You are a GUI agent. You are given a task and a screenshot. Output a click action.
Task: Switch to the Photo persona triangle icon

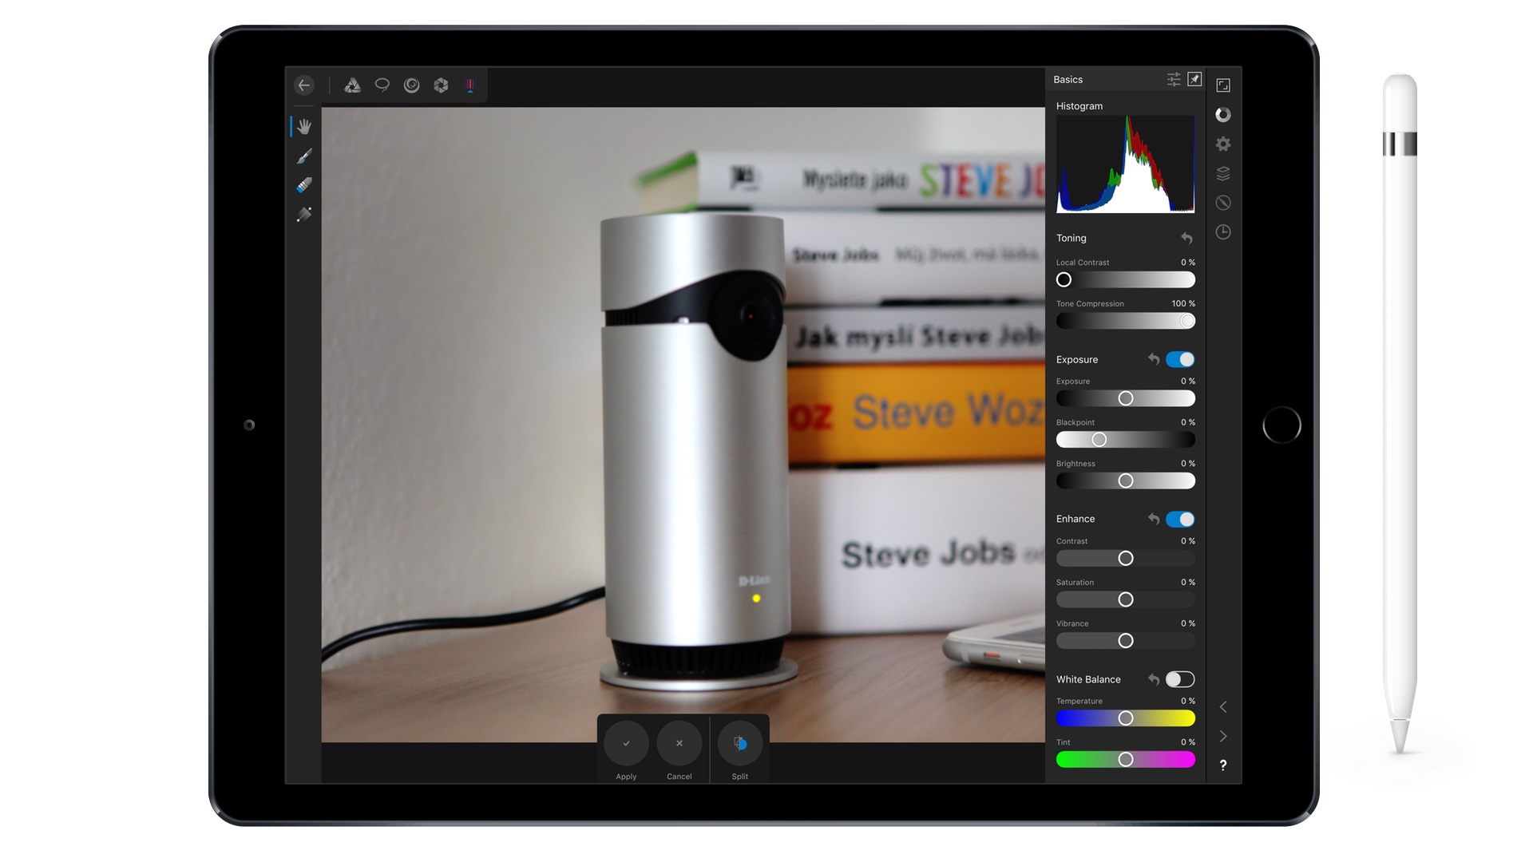tap(352, 85)
